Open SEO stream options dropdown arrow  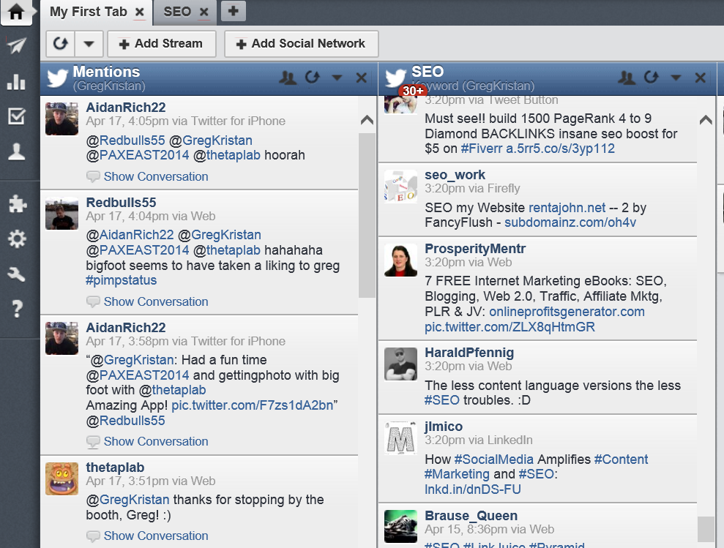coord(676,78)
